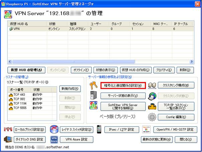Click the Layer 3 switch router icon
This screenshot has height=152, width=202.
point(54,129)
